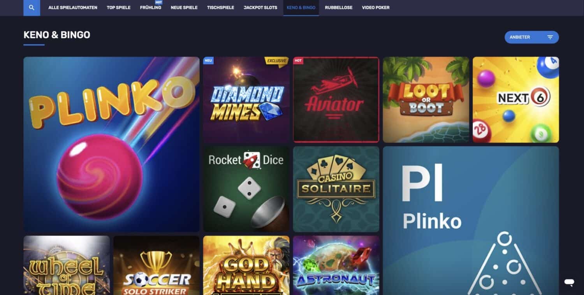Screen dimensions: 584x295
Task: Launch Casino Solitaire game
Action: pyautogui.click(x=336, y=189)
